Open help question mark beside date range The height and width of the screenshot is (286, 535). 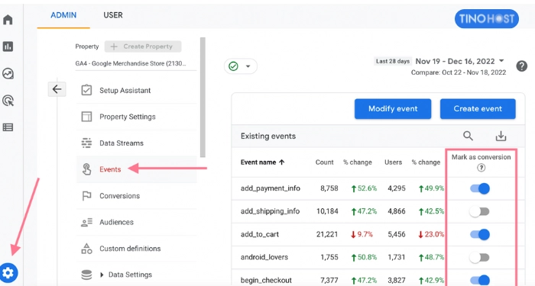(521, 66)
